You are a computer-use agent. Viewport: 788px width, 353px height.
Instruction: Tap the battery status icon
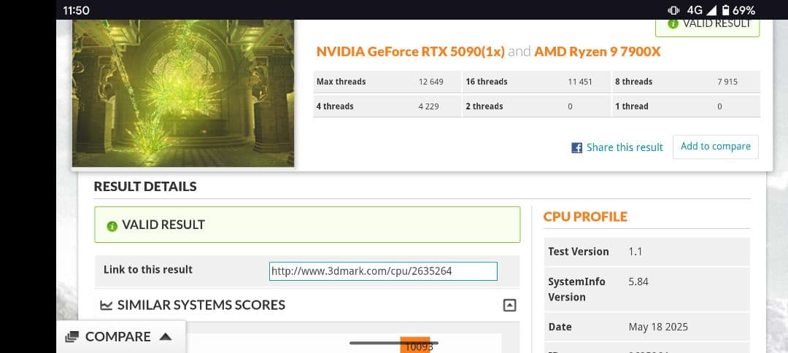click(726, 10)
